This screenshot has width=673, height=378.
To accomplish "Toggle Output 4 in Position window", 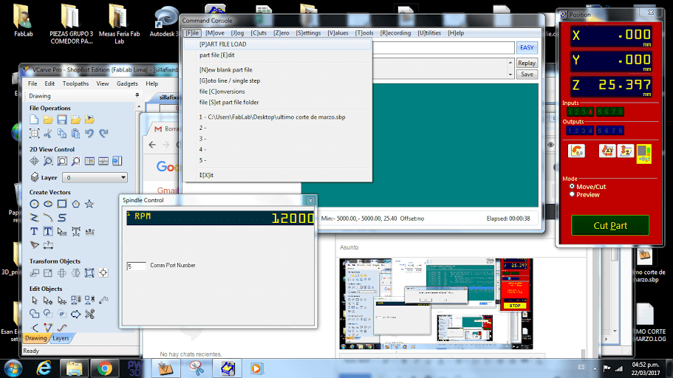I will point(590,131).
